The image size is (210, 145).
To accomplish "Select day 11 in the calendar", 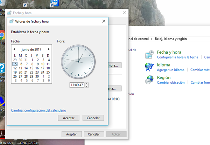I will (48, 64).
